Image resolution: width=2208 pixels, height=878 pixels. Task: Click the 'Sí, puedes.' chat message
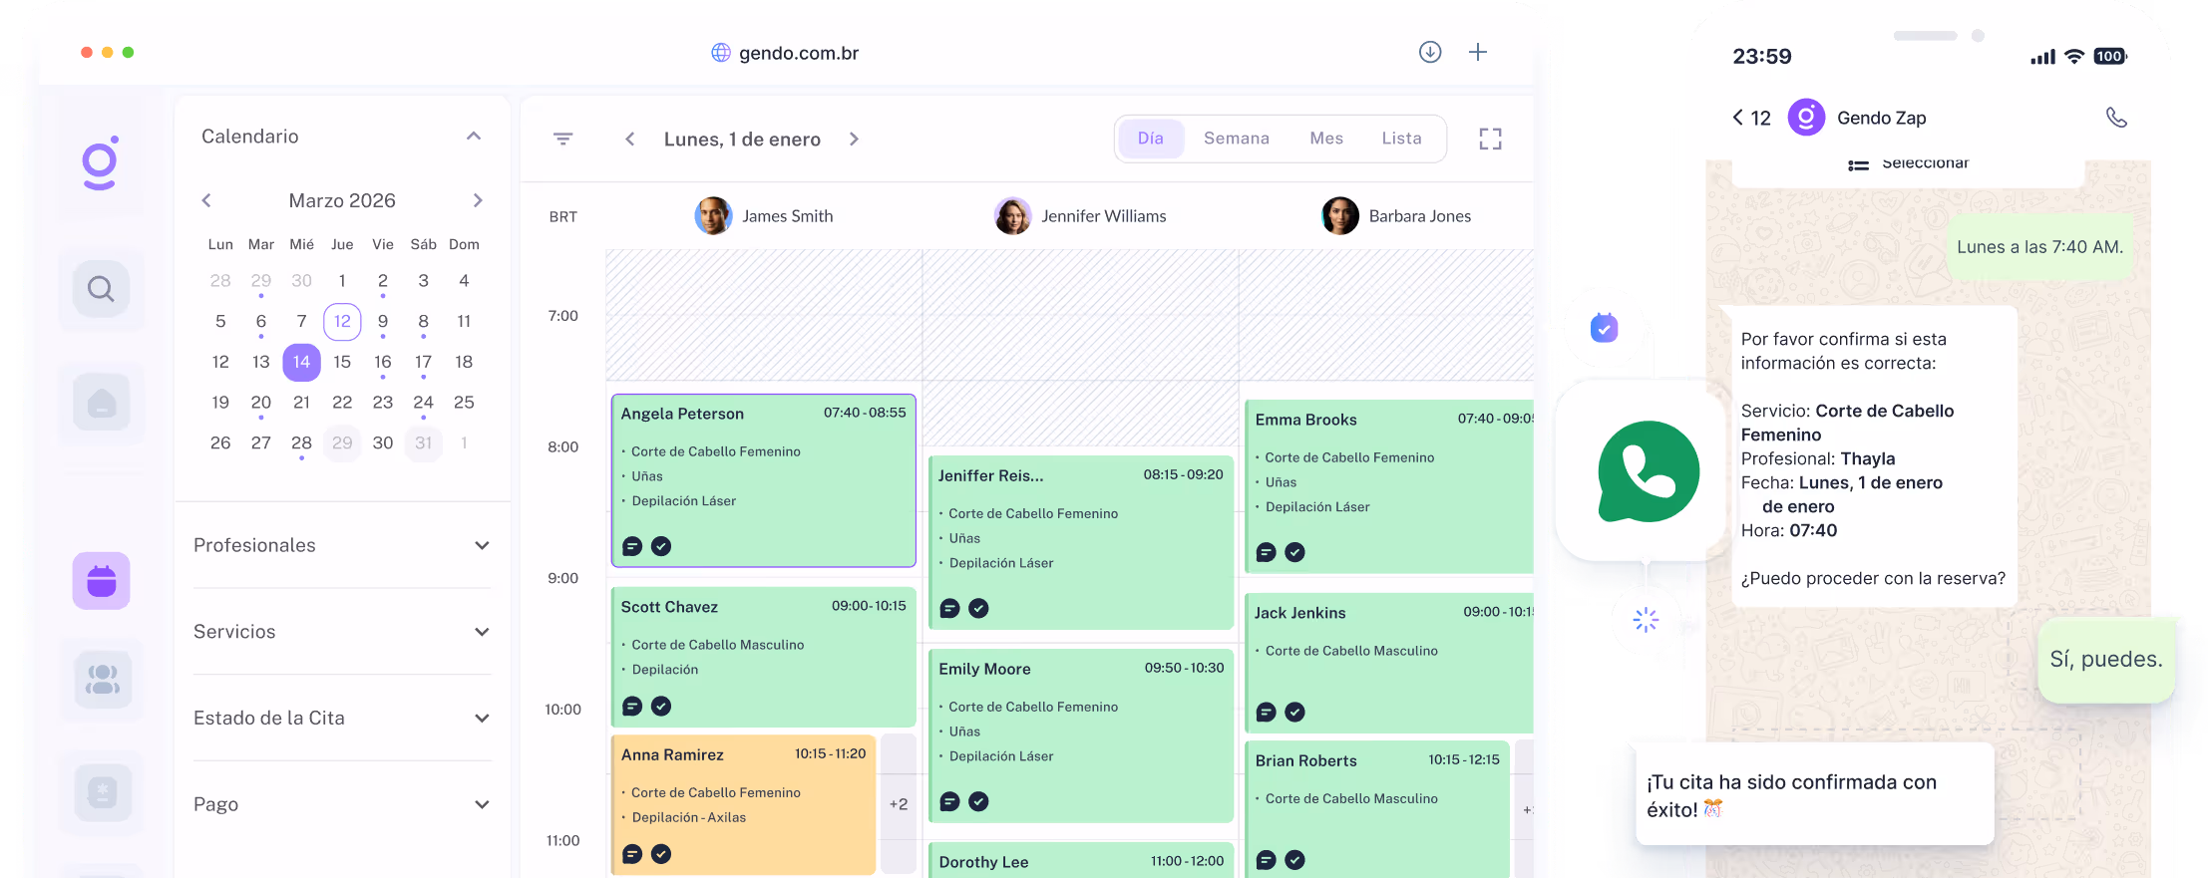point(2106,660)
